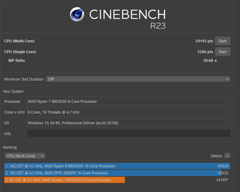Click the Ranking group heading
This screenshot has height=192, width=240.
tap(10, 147)
